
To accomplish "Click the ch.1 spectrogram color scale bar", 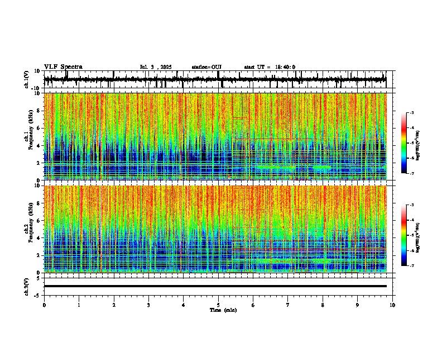I will (404, 143).
